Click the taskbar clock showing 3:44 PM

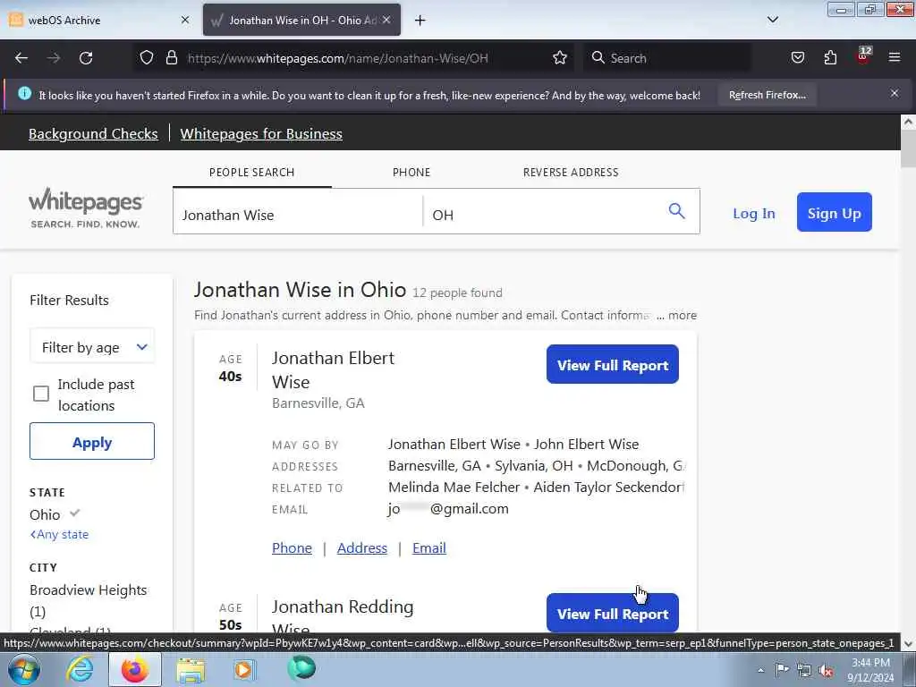(870, 670)
